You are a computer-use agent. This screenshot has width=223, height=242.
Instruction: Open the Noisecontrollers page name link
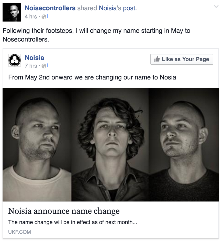tap(50, 8)
